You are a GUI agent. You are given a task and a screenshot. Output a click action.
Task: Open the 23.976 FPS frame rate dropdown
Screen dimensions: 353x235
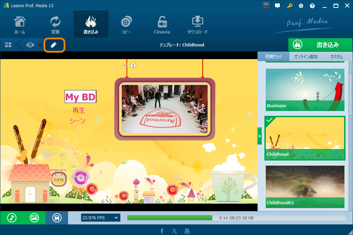point(101,218)
